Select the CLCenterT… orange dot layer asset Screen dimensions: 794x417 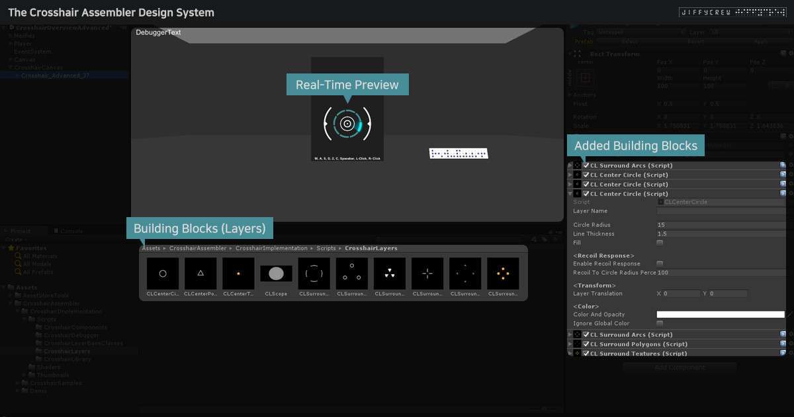click(238, 273)
